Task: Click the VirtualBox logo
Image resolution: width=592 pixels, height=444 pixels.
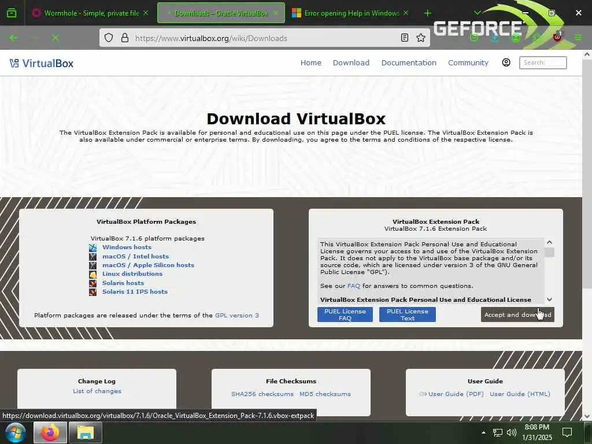Action: [x=42, y=63]
